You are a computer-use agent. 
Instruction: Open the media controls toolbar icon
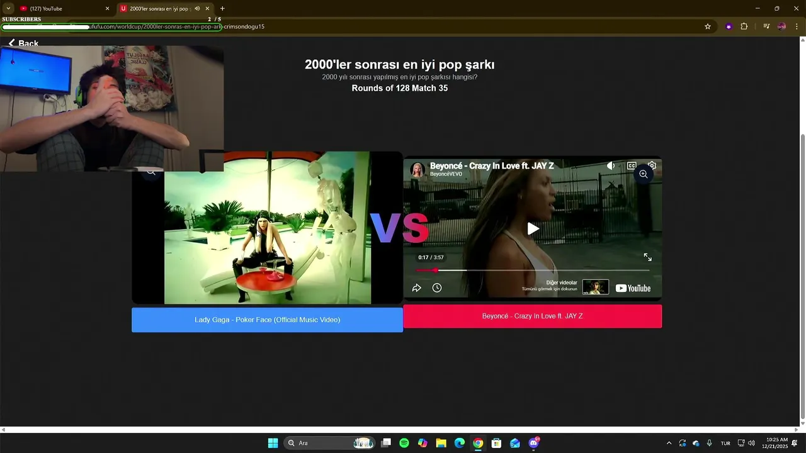click(766, 26)
